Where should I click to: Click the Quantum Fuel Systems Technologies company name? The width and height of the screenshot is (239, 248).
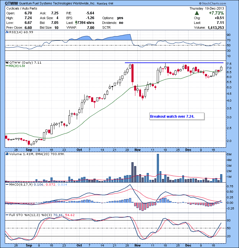pyautogui.click(x=57, y=3)
